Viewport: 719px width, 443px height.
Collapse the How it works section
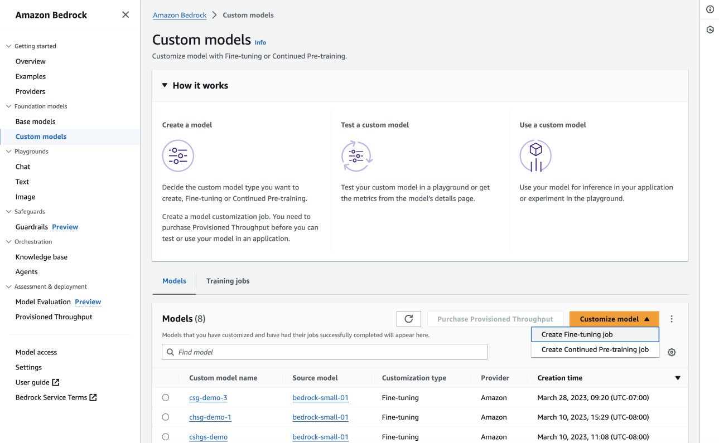165,85
